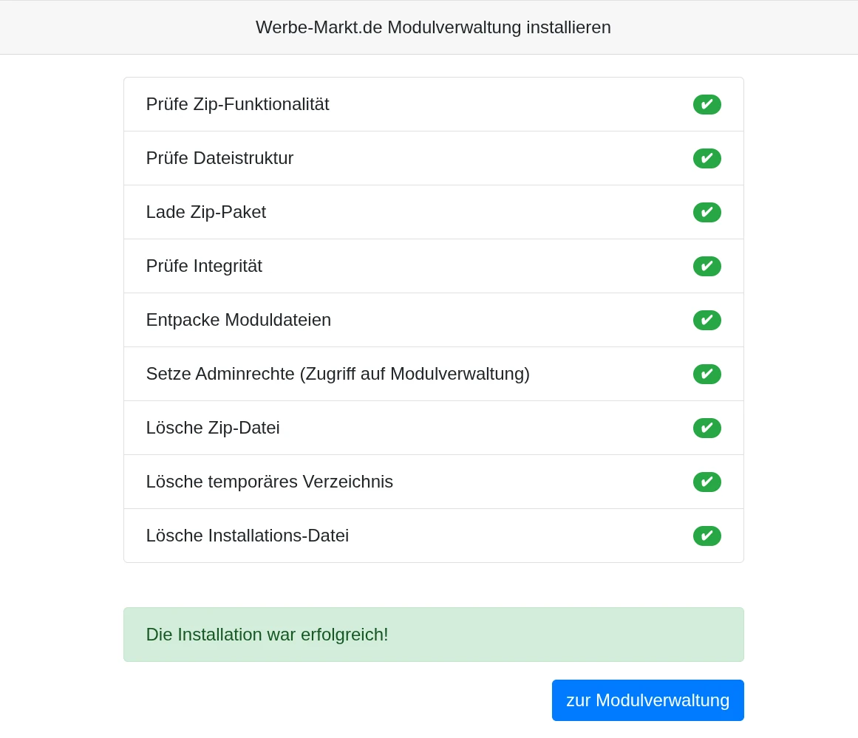
Task: Click the Setze Adminrechte green checkmark badge
Action: coord(707,374)
